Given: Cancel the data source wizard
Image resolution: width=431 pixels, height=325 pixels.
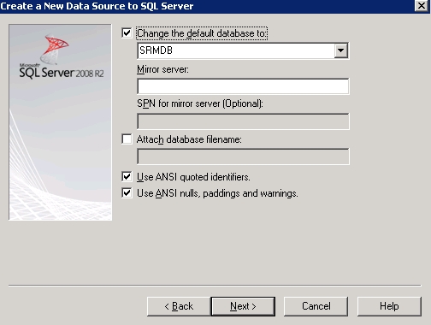Looking at the screenshot, I should tap(316, 306).
